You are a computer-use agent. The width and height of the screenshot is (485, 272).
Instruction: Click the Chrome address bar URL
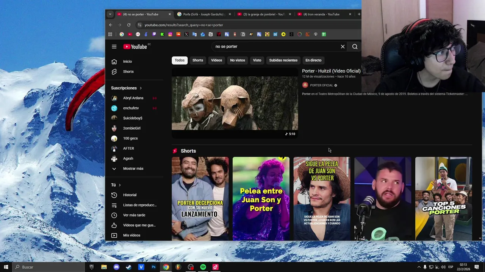click(184, 25)
